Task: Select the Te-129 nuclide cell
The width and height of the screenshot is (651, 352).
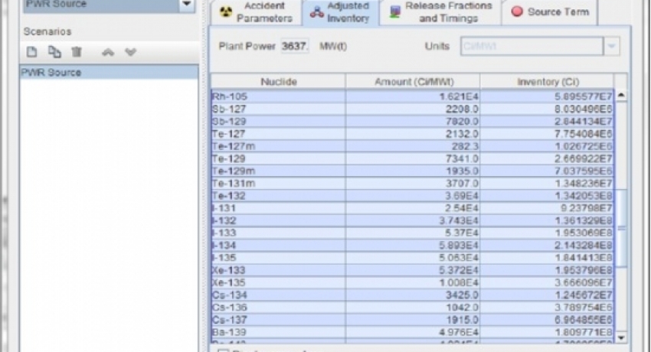Action: pos(278,158)
